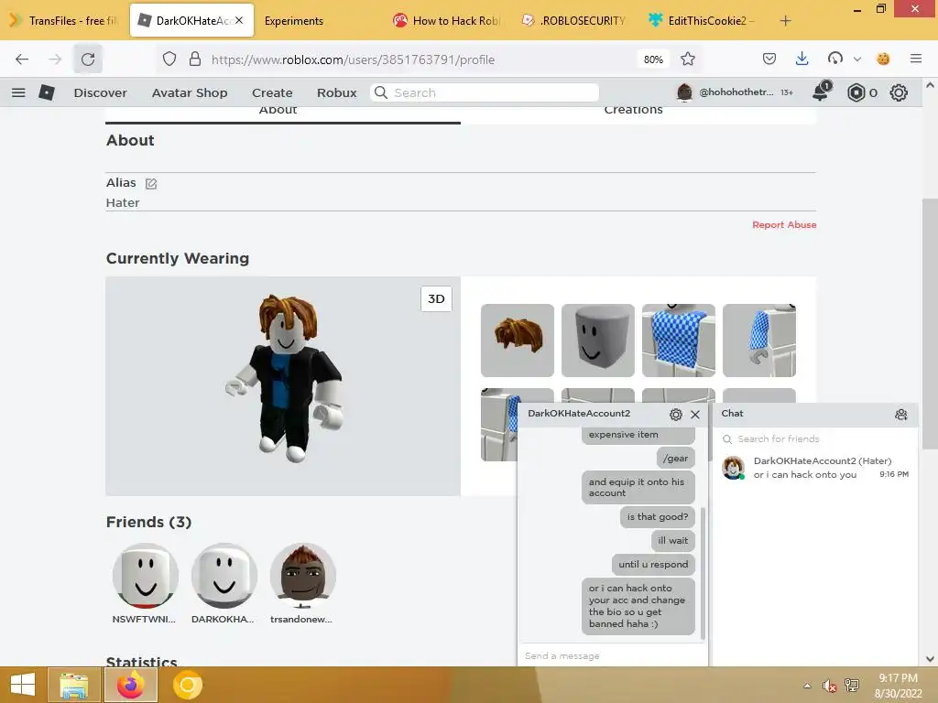Close the DarkOKHateAccount2 chat window
This screenshot has height=703, width=938.
(695, 415)
